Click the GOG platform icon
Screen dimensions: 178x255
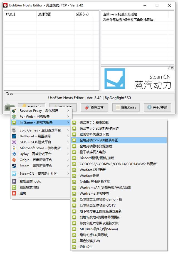14,142
